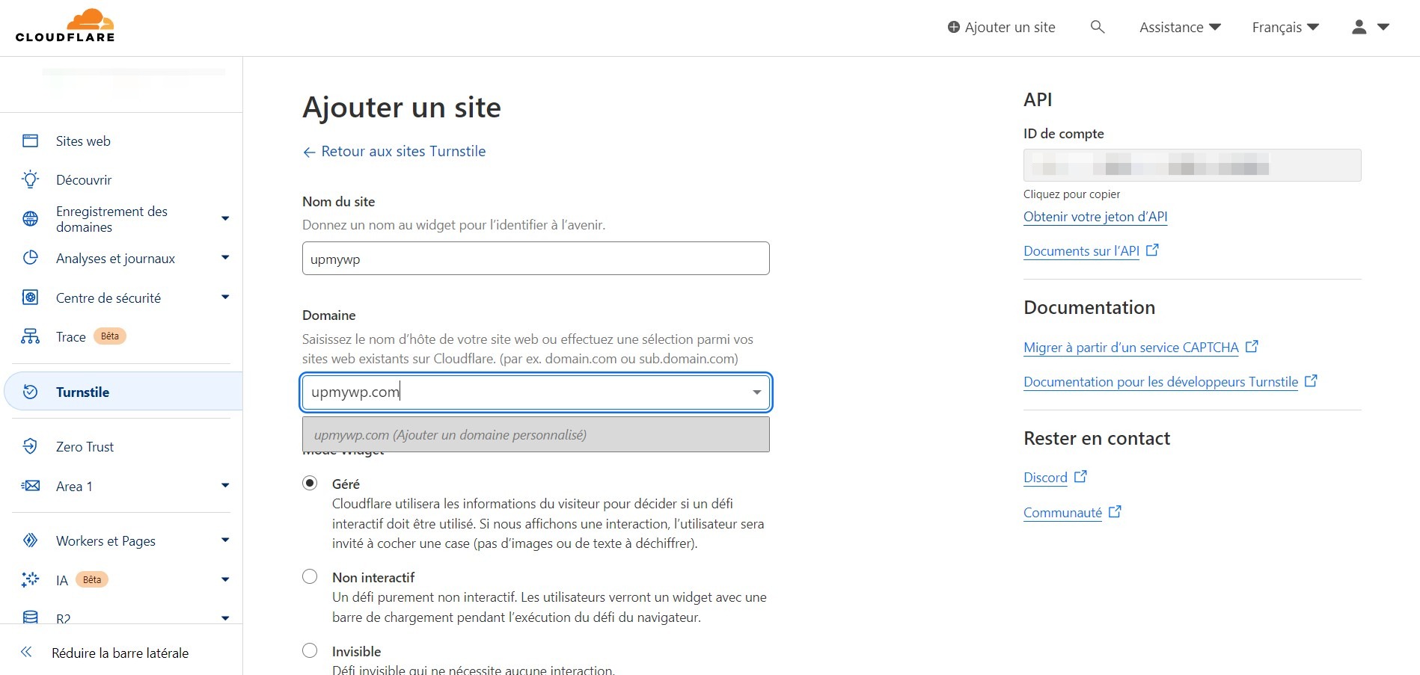Open the user account profile icon
This screenshot has width=1420, height=675.
click(1359, 27)
